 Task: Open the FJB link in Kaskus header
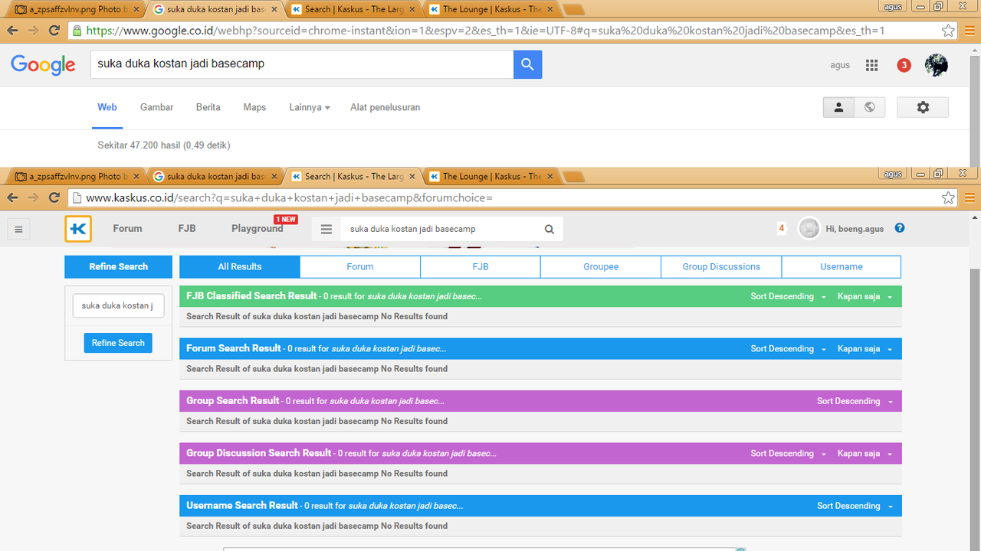pyautogui.click(x=187, y=228)
